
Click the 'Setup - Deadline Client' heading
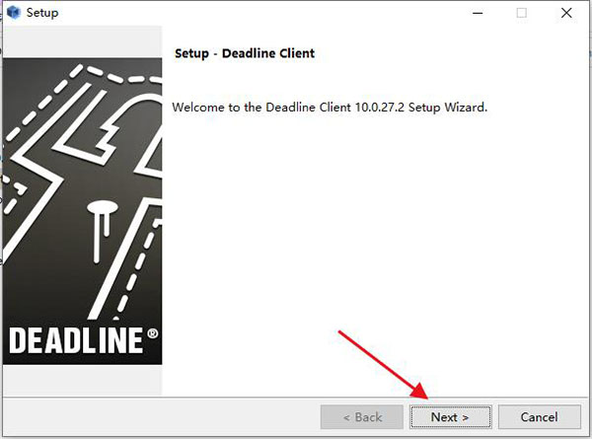click(x=245, y=53)
